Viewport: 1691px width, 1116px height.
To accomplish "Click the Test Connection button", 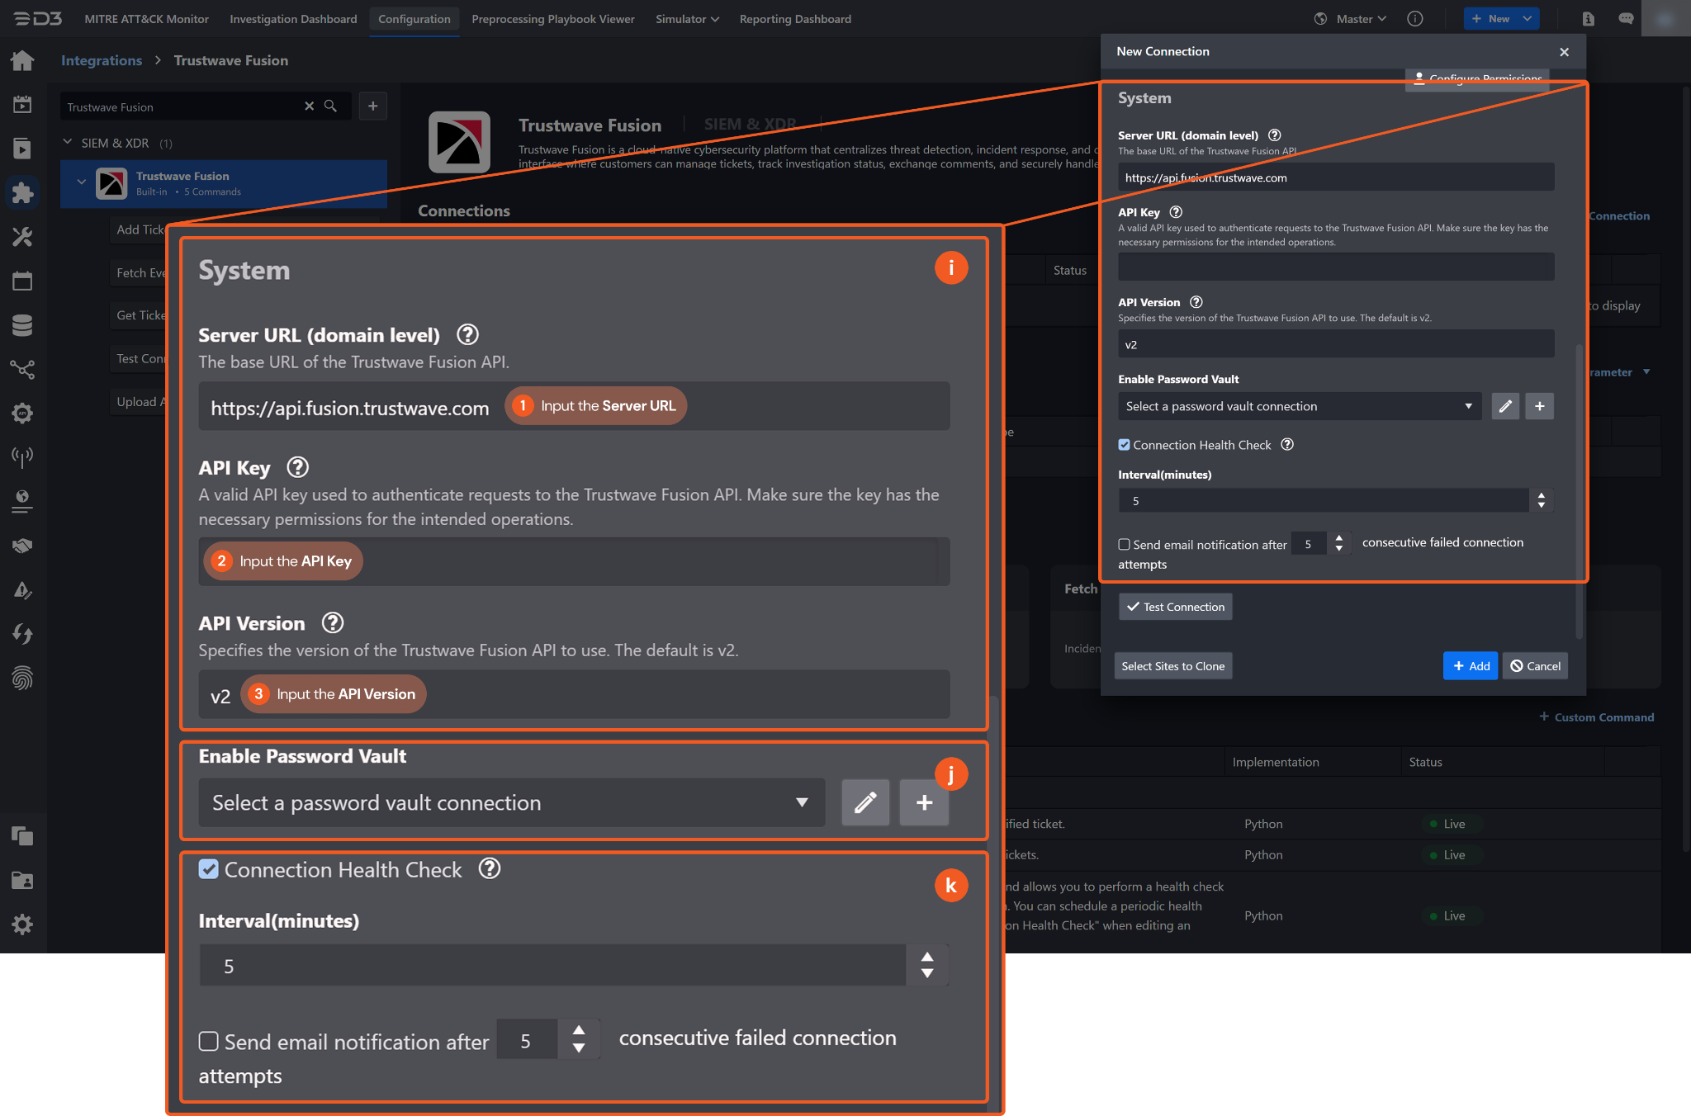I will click(1175, 607).
